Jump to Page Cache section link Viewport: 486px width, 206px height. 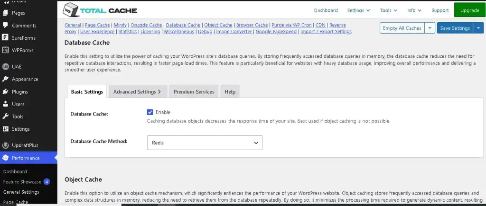97,25
